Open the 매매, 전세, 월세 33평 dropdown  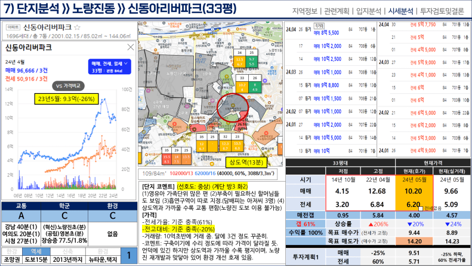coord(110,67)
